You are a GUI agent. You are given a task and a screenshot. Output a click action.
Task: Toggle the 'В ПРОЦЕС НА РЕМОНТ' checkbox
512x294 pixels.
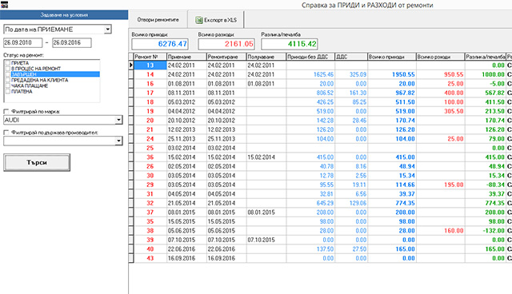click(7, 69)
